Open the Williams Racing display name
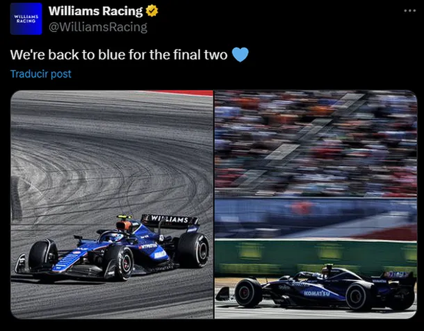424x331 pixels. coord(95,11)
